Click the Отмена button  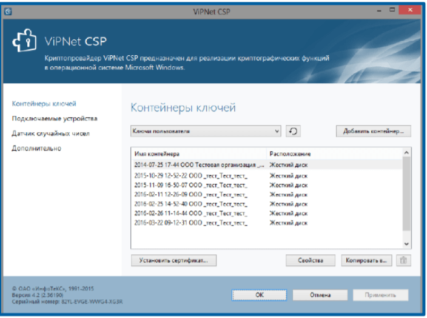pos(320,295)
